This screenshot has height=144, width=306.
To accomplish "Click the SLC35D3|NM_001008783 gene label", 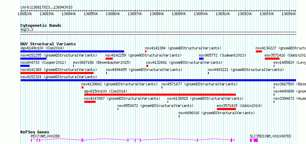I will point(270,136).
